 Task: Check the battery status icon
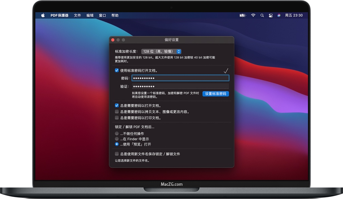[x=242, y=15]
